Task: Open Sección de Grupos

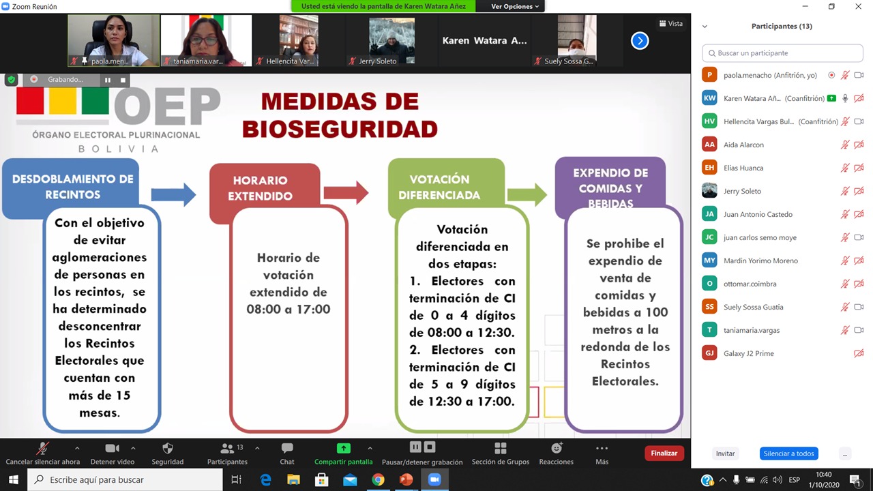Action: pyautogui.click(x=500, y=449)
